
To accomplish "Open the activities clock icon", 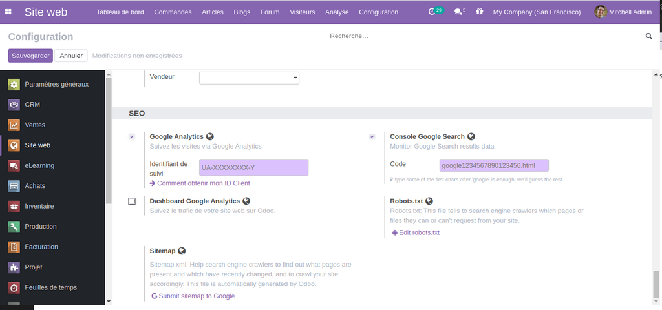I will tap(432, 12).
